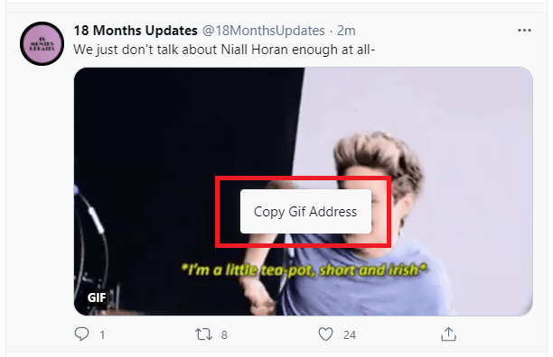Viewport: 553px width, 357px height.
Task: Open the 18 Months Updates display name link
Action: point(136,31)
